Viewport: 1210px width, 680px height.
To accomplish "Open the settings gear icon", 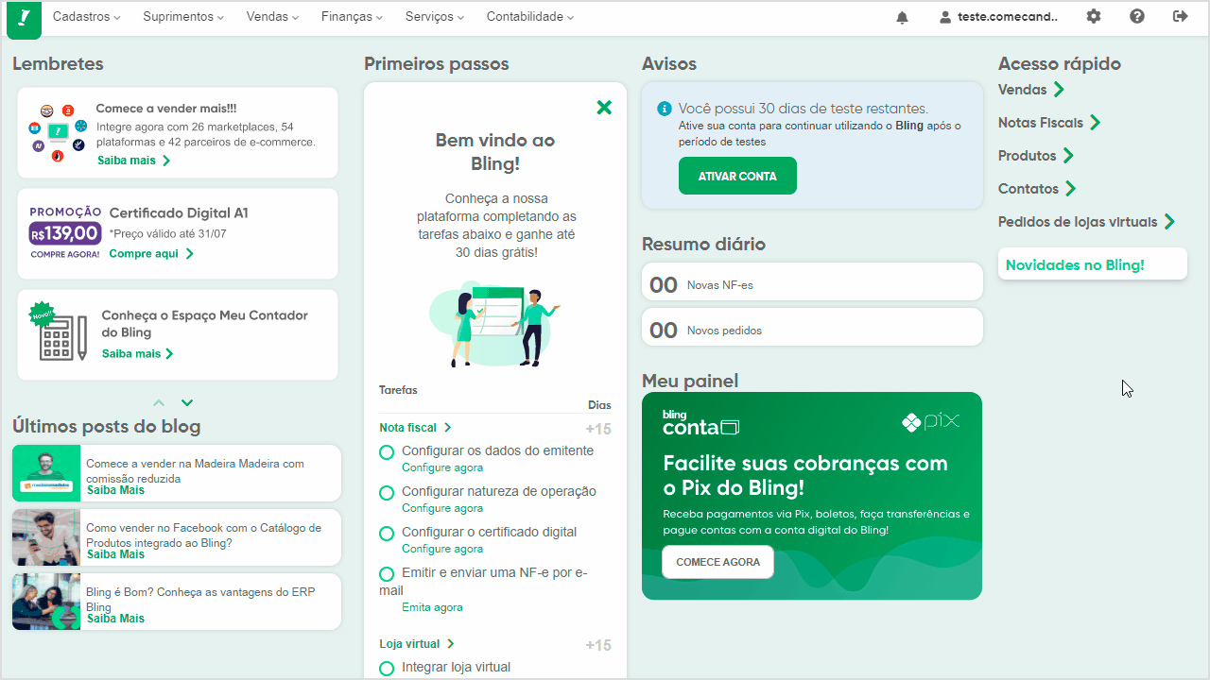I will [1094, 16].
